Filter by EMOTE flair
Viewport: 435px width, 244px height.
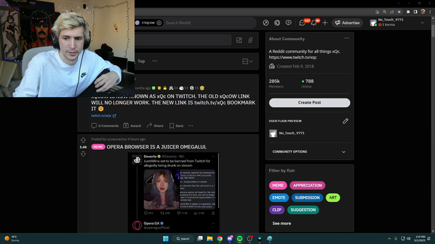(279, 197)
